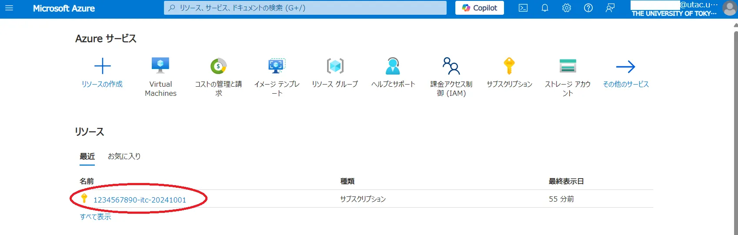Viewport: 738px width, 235px height.
Task: Open 課金アクセス制御 (IAM) service
Action: [x=451, y=66]
